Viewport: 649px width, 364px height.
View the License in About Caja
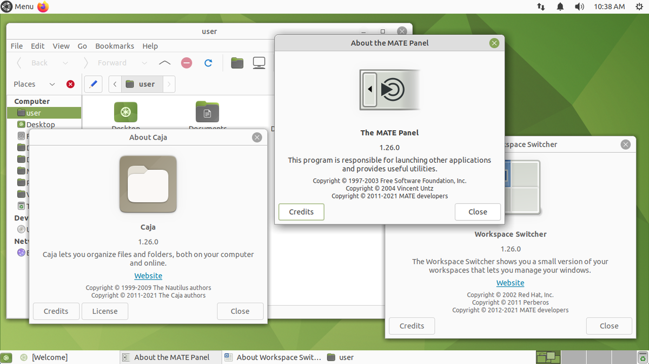tap(104, 311)
